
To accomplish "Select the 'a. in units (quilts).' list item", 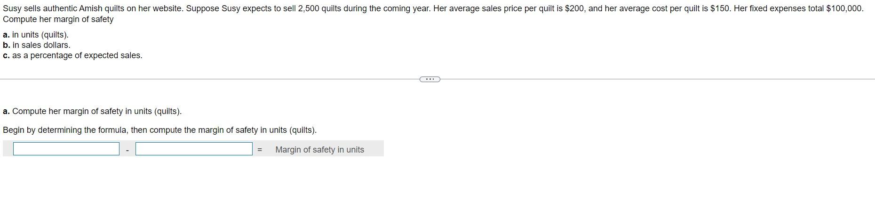I will (x=35, y=35).
